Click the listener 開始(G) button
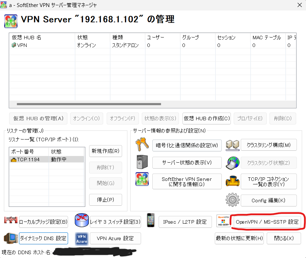 tap(106, 183)
